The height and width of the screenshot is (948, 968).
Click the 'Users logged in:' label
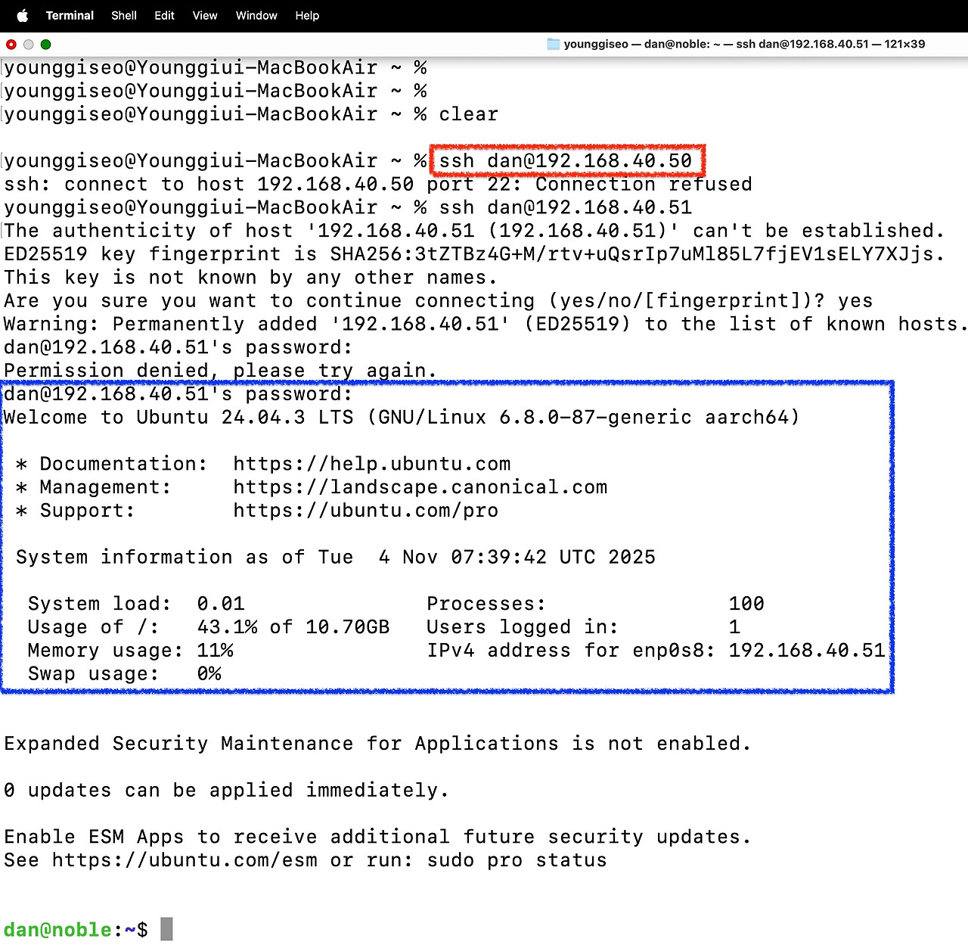(523, 627)
